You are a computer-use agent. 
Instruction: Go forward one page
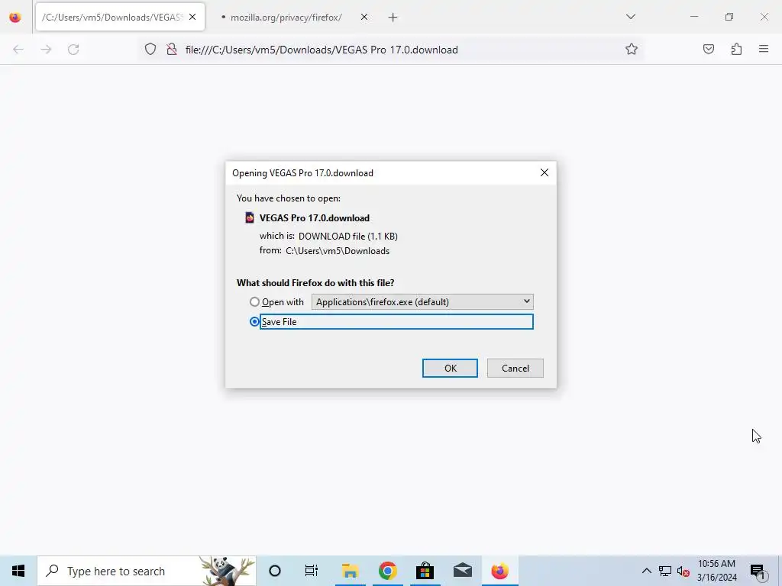46,50
